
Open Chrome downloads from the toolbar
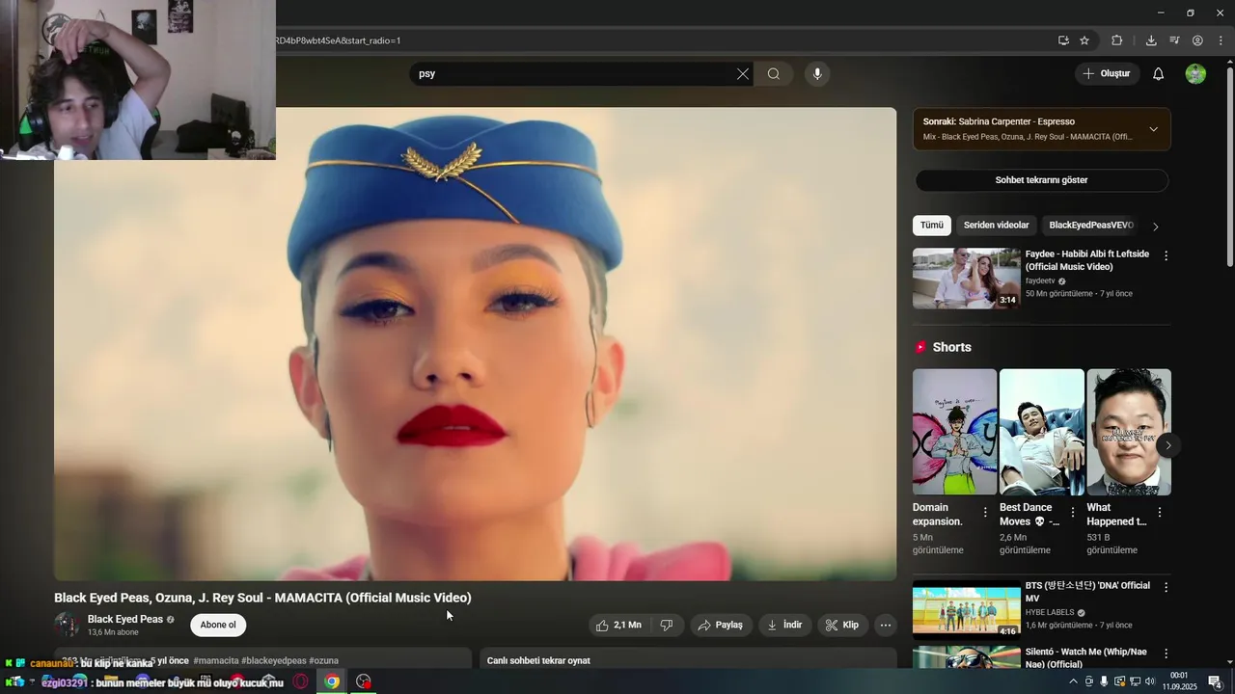(x=1151, y=40)
